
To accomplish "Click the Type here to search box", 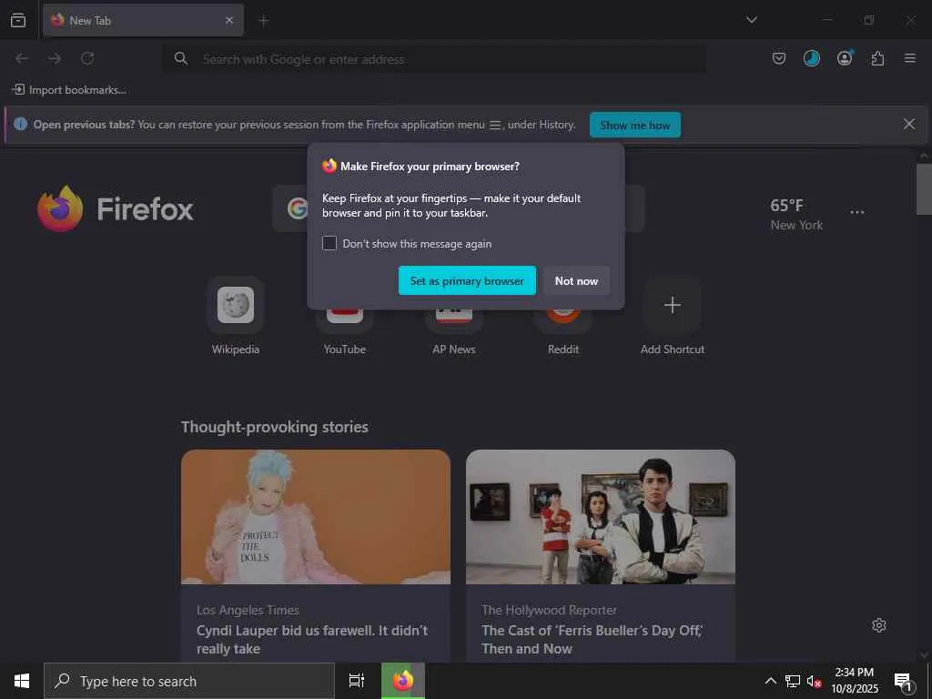I will [189, 681].
